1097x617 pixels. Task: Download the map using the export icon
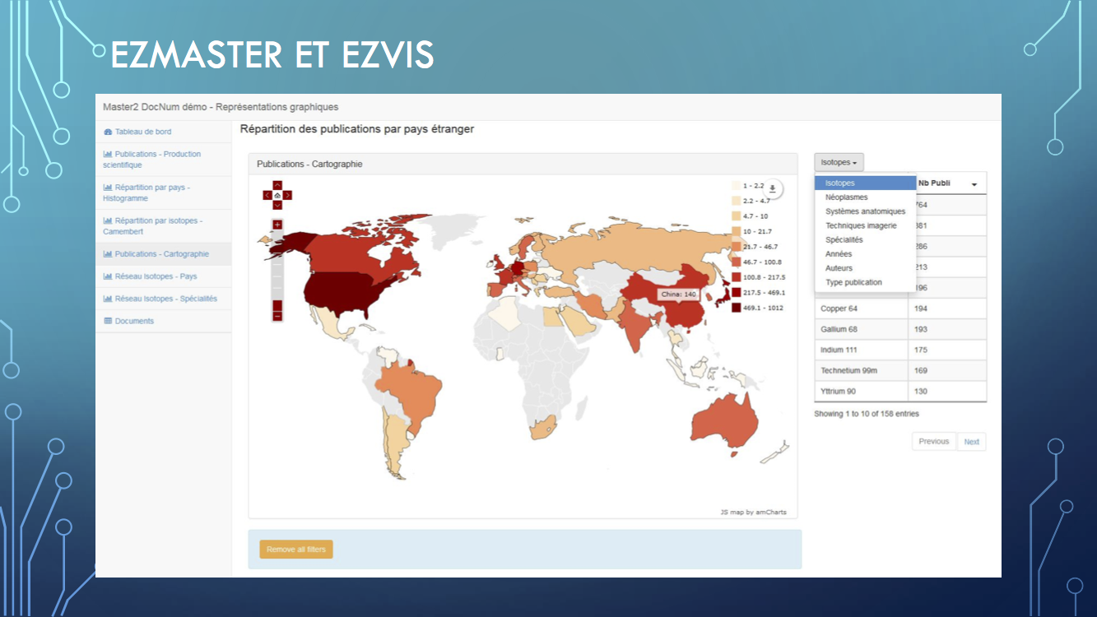[772, 188]
